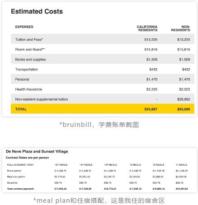
Task: Select the Tuition and Fees row
Action: [x=103, y=39]
